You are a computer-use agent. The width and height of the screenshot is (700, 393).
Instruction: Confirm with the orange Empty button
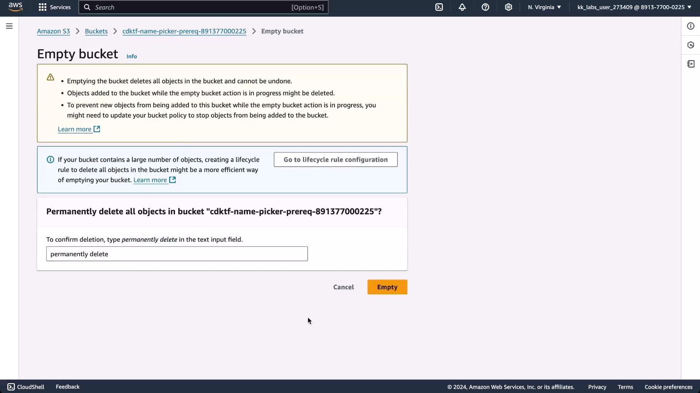tap(387, 287)
